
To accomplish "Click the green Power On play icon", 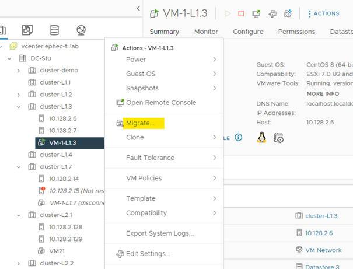I will 228,13.
